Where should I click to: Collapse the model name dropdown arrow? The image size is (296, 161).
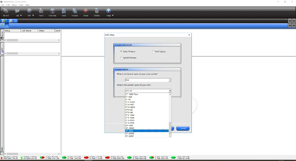[x=170, y=91]
